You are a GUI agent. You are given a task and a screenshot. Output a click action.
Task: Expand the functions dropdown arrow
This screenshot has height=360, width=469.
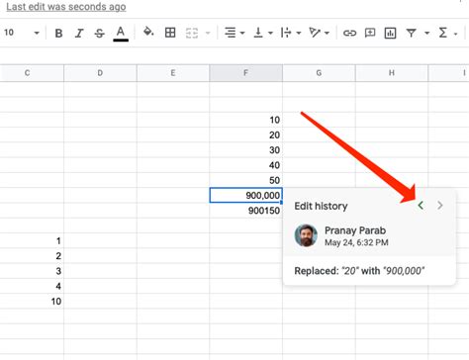click(456, 34)
